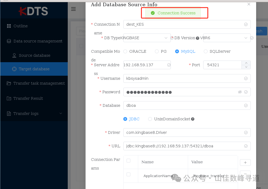268x189 pixels.
Task: Toggle the sidebar collapse hamburger icon
Action: (x=73, y=9)
